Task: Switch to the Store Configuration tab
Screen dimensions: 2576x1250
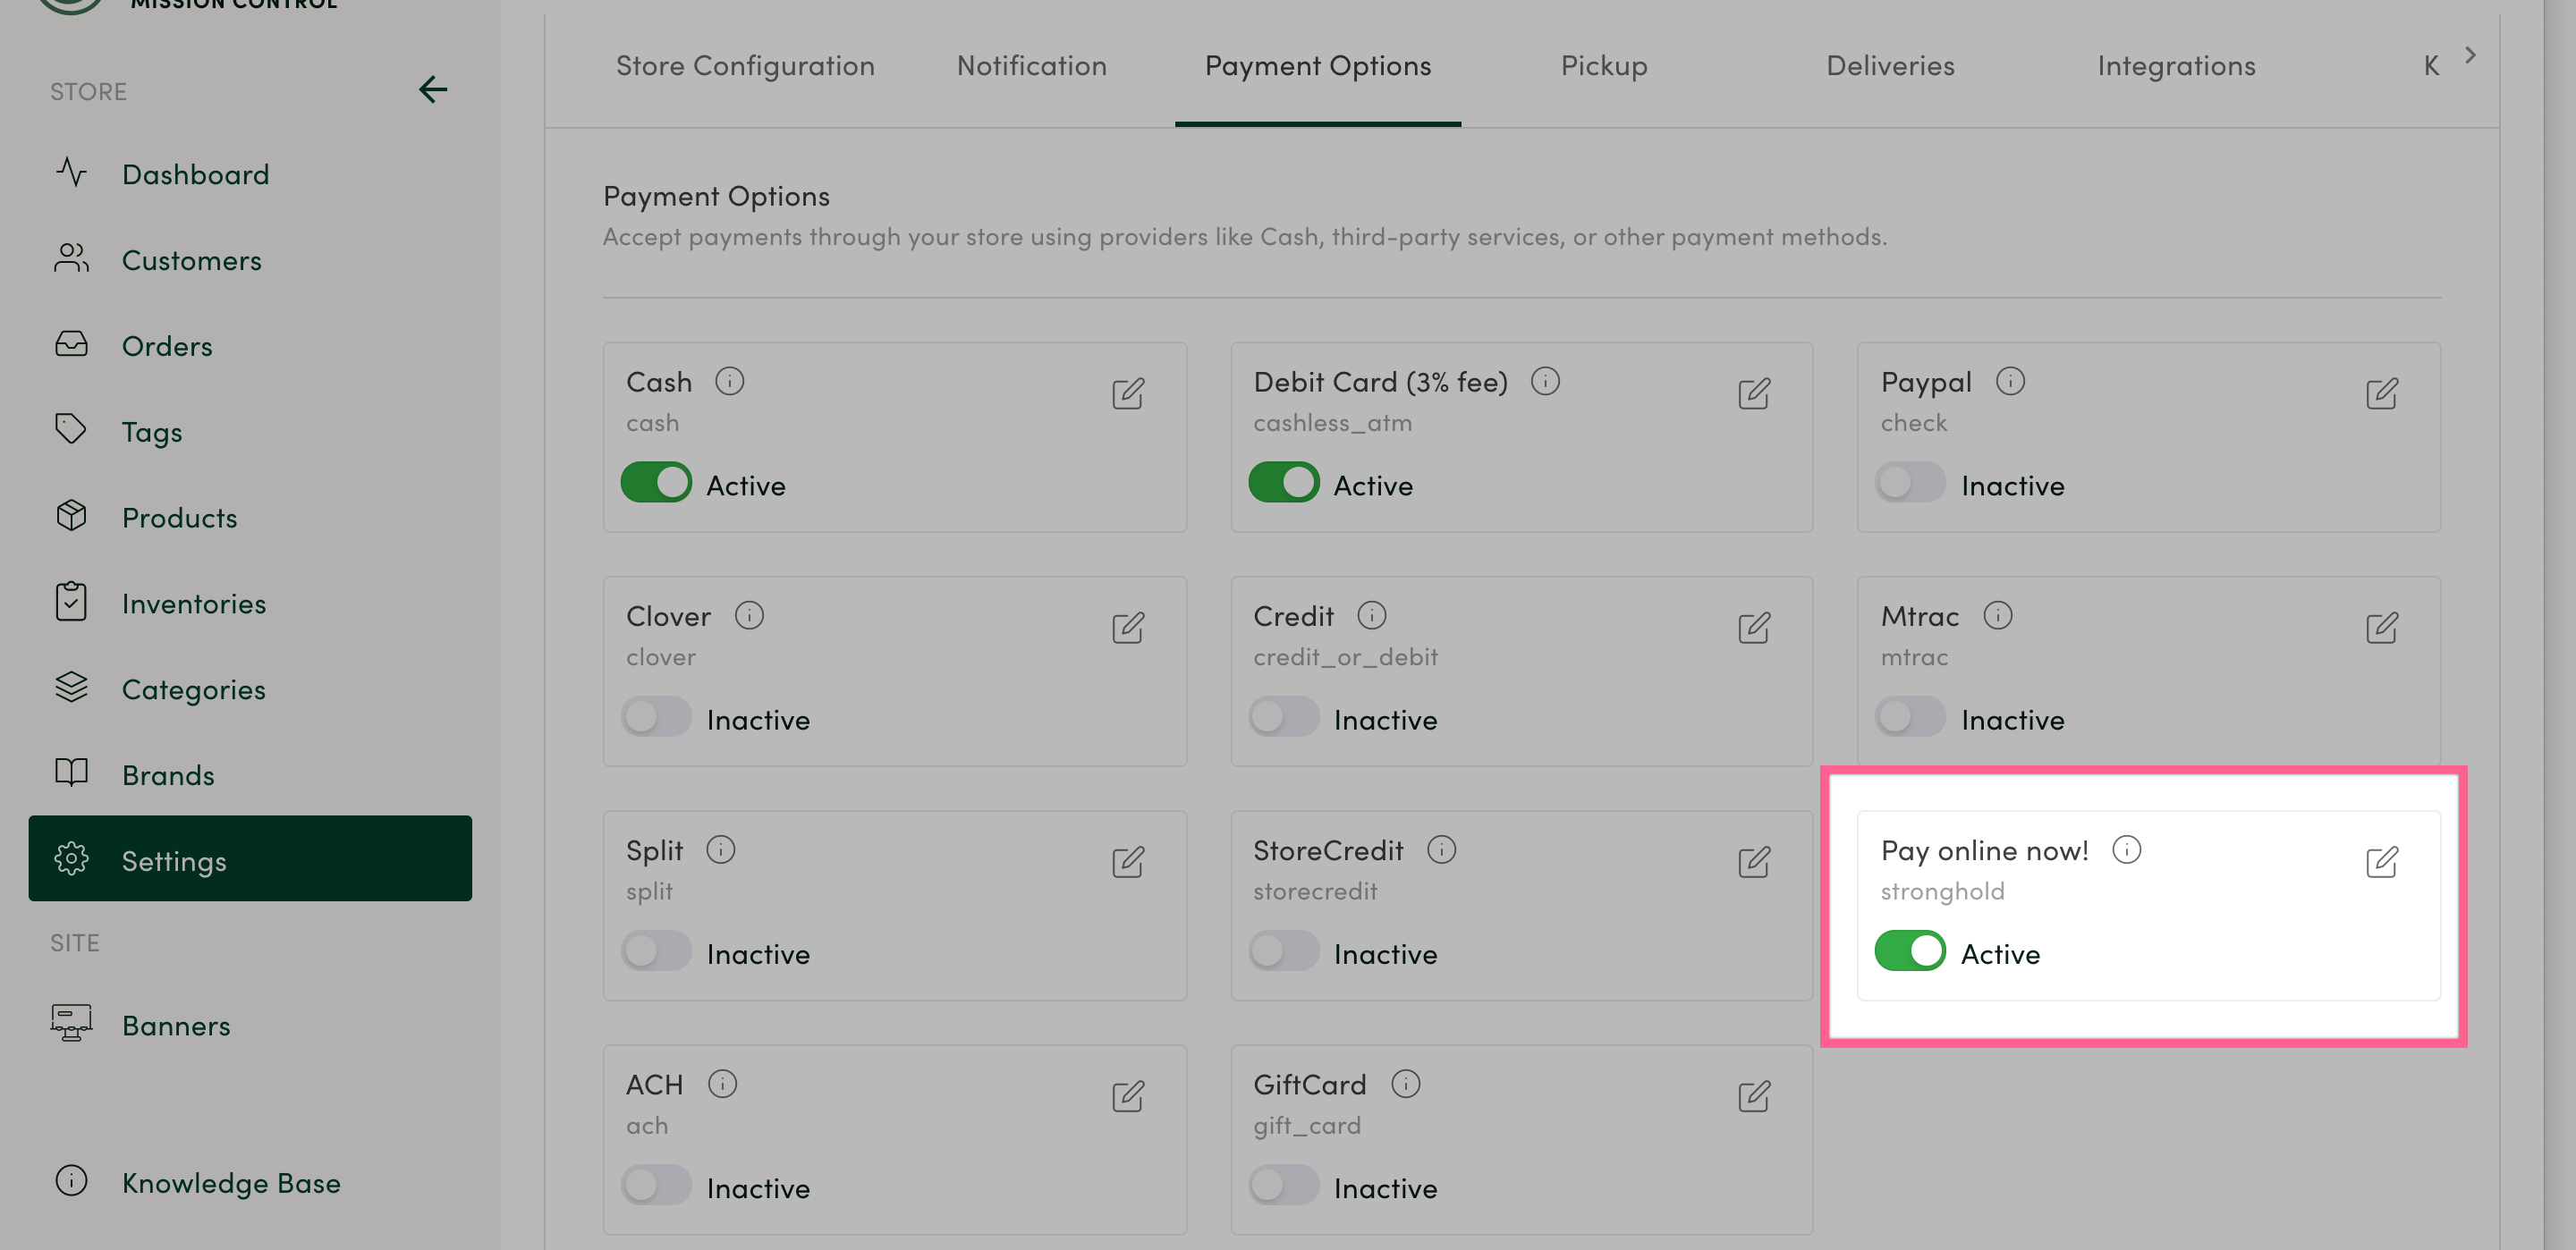Action: 745,66
